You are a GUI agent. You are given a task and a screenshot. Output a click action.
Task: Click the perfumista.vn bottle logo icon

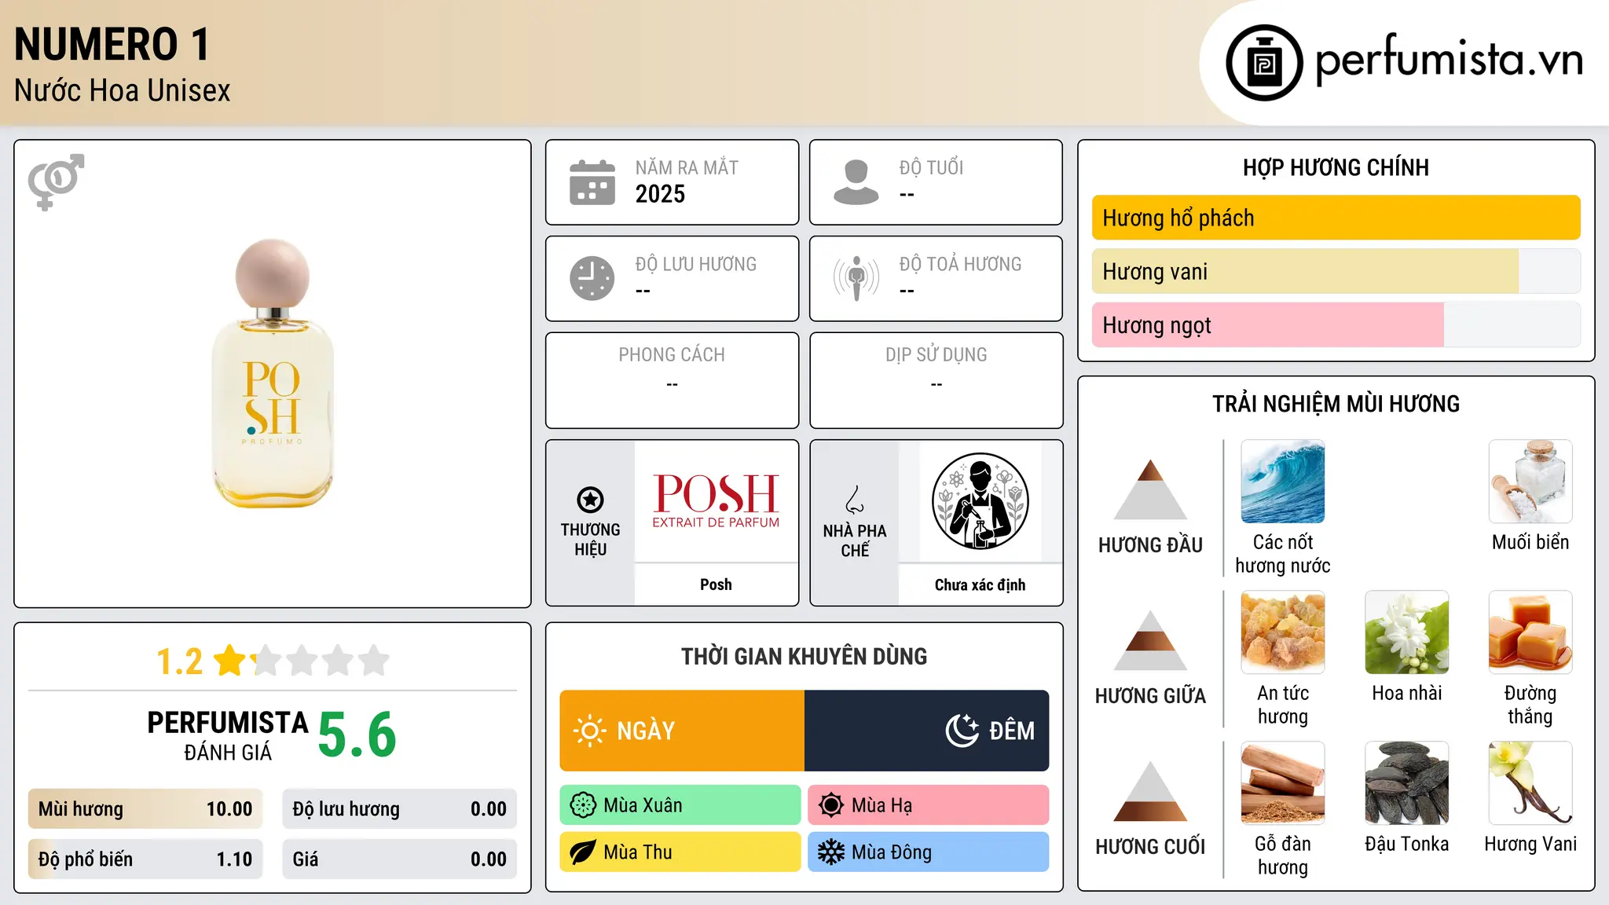tap(1264, 62)
